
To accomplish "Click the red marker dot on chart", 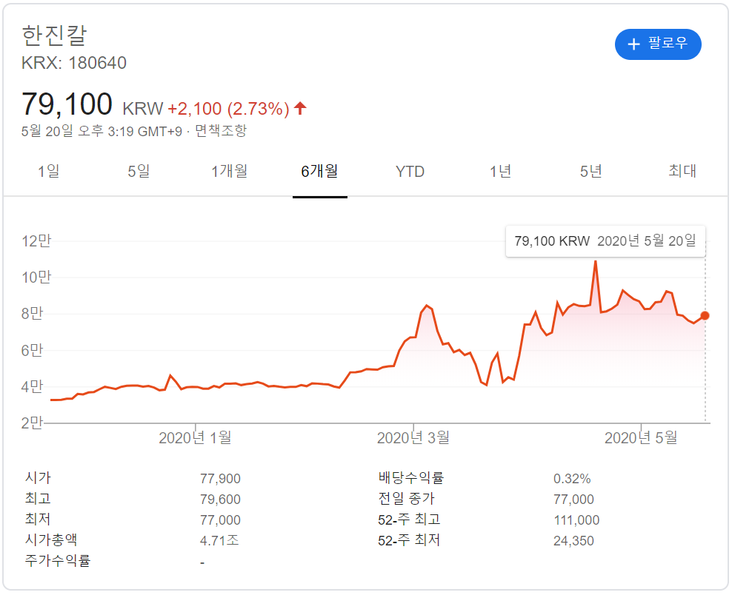I will pos(705,316).
